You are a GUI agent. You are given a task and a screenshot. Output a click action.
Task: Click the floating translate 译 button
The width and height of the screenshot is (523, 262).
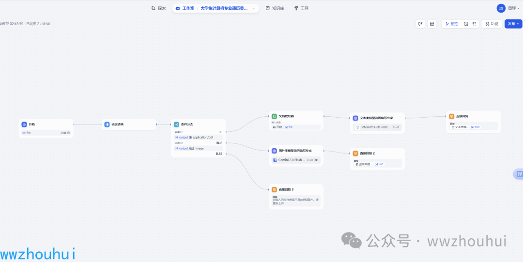click(519, 174)
